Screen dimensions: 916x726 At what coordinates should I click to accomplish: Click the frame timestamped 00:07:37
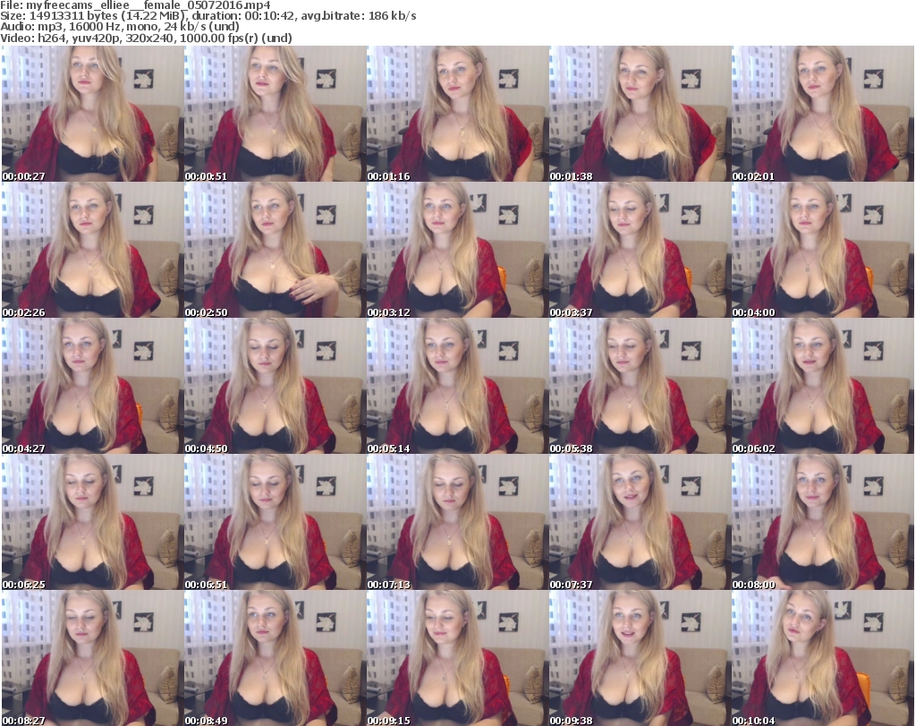click(640, 522)
